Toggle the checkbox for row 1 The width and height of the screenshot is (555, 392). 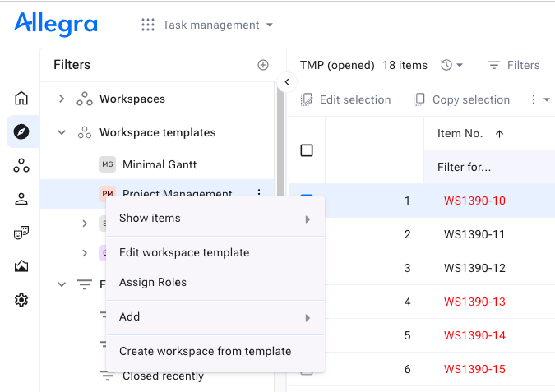point(307,200)
